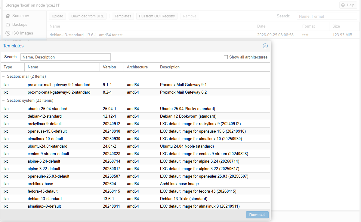The height and width of the screenshot is (222, 361).
Task: Select ubuntu-24.04-standard template row
Action: [x=135, y=146]
